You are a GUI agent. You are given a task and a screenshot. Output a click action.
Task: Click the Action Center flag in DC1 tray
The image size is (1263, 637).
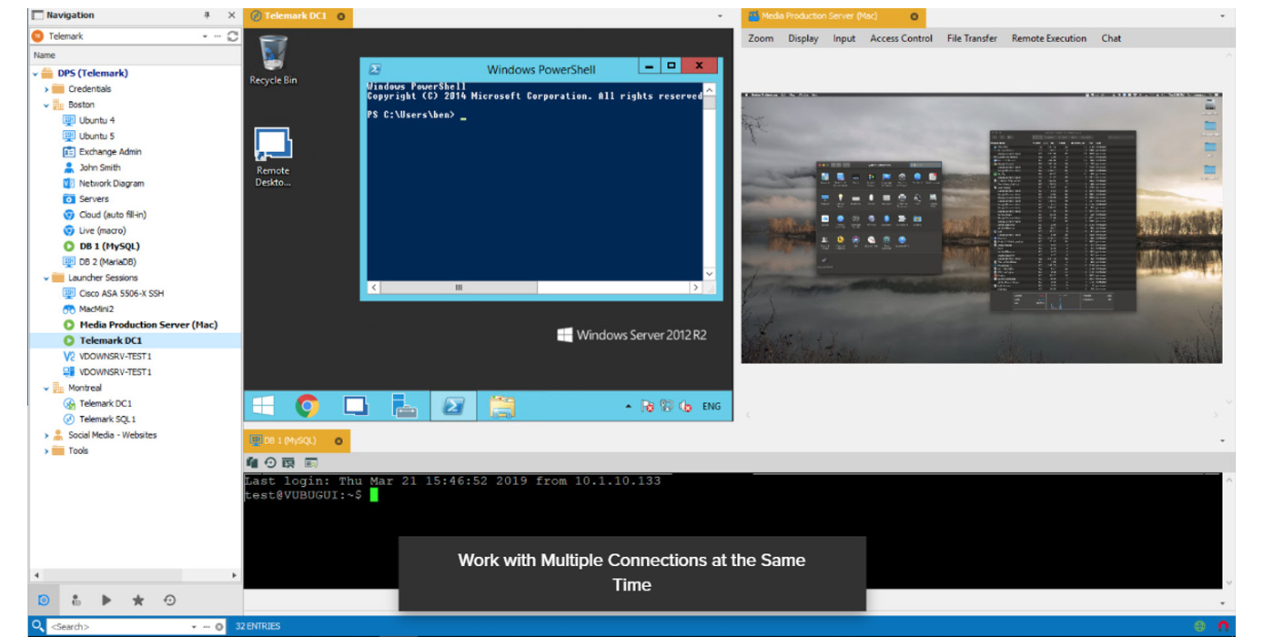pos(648,407)
